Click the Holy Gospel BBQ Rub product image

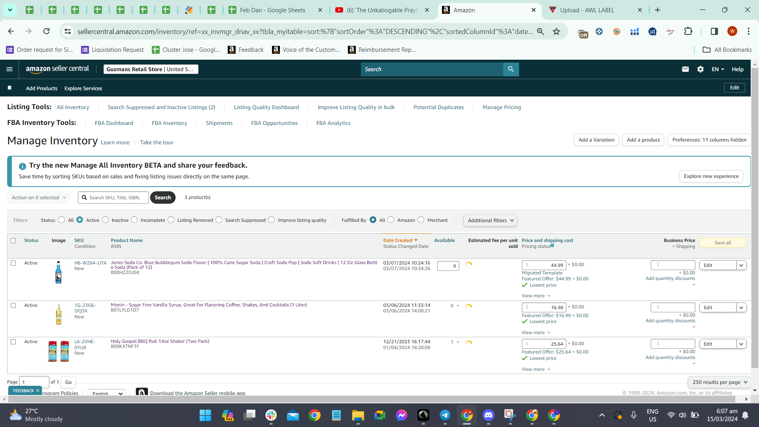pos(59,351)
